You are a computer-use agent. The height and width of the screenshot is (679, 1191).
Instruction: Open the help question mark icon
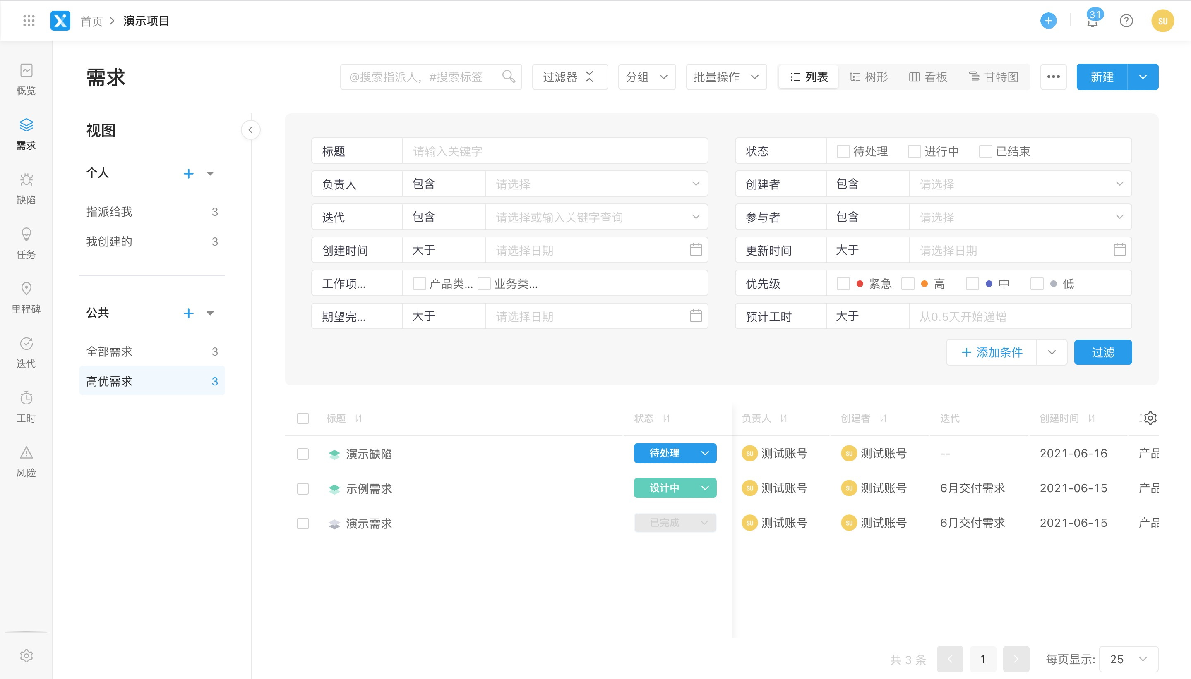pyautogui.click(x=1126, y=21)
